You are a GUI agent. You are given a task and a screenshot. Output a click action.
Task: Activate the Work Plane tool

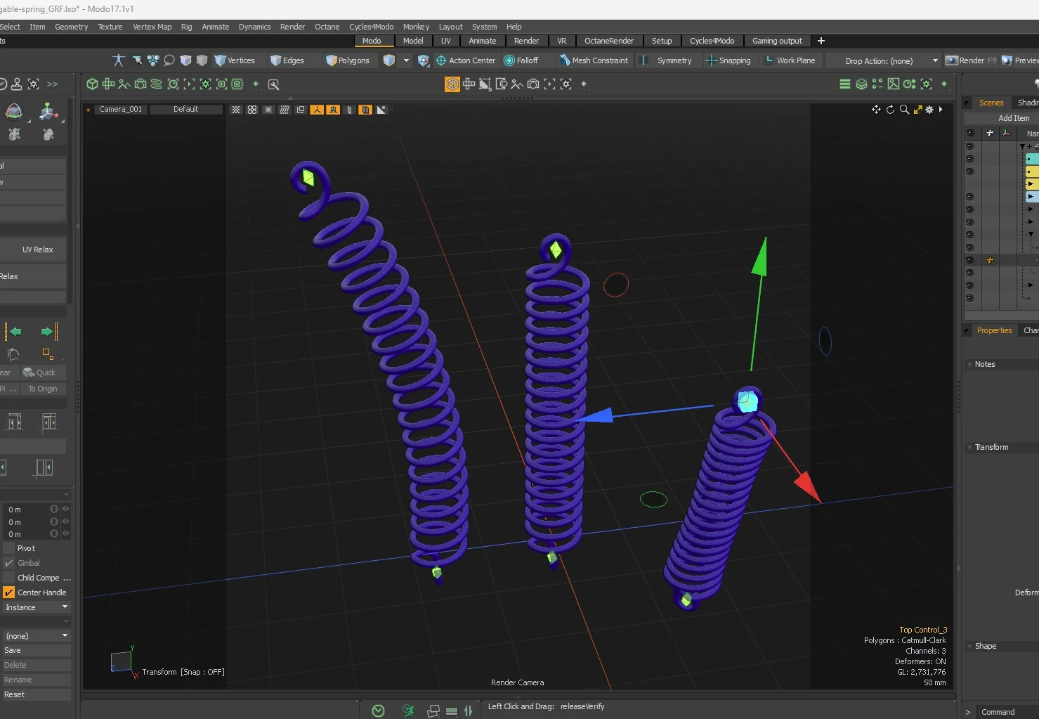790,60
